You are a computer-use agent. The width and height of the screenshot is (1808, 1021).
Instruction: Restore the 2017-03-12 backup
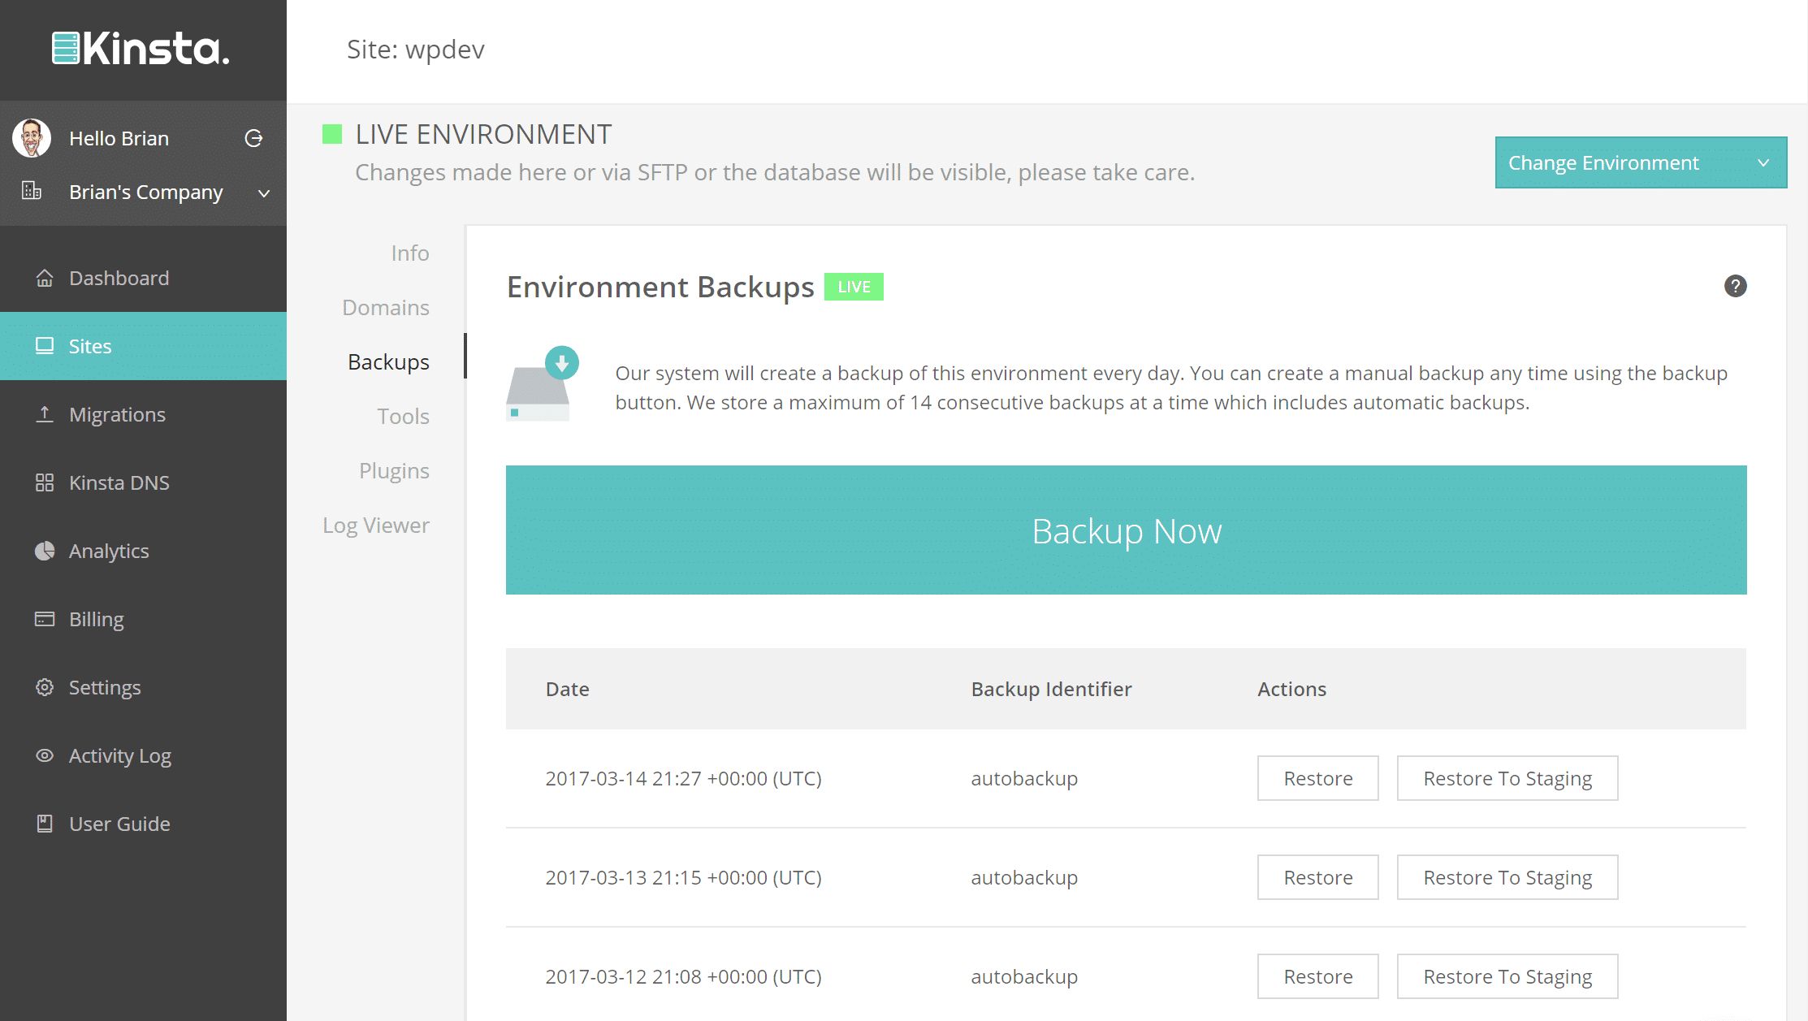coord(1317,976)
